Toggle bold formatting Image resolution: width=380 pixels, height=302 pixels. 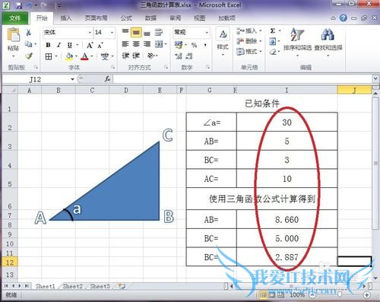[48, 45]
